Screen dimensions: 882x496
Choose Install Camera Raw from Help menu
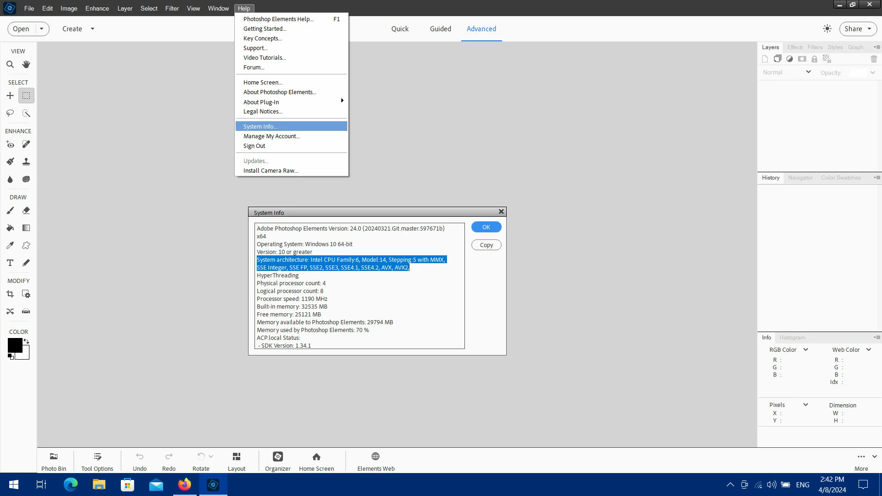271,170
